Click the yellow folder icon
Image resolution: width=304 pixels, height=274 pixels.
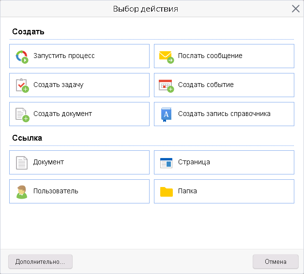[166, 192]
